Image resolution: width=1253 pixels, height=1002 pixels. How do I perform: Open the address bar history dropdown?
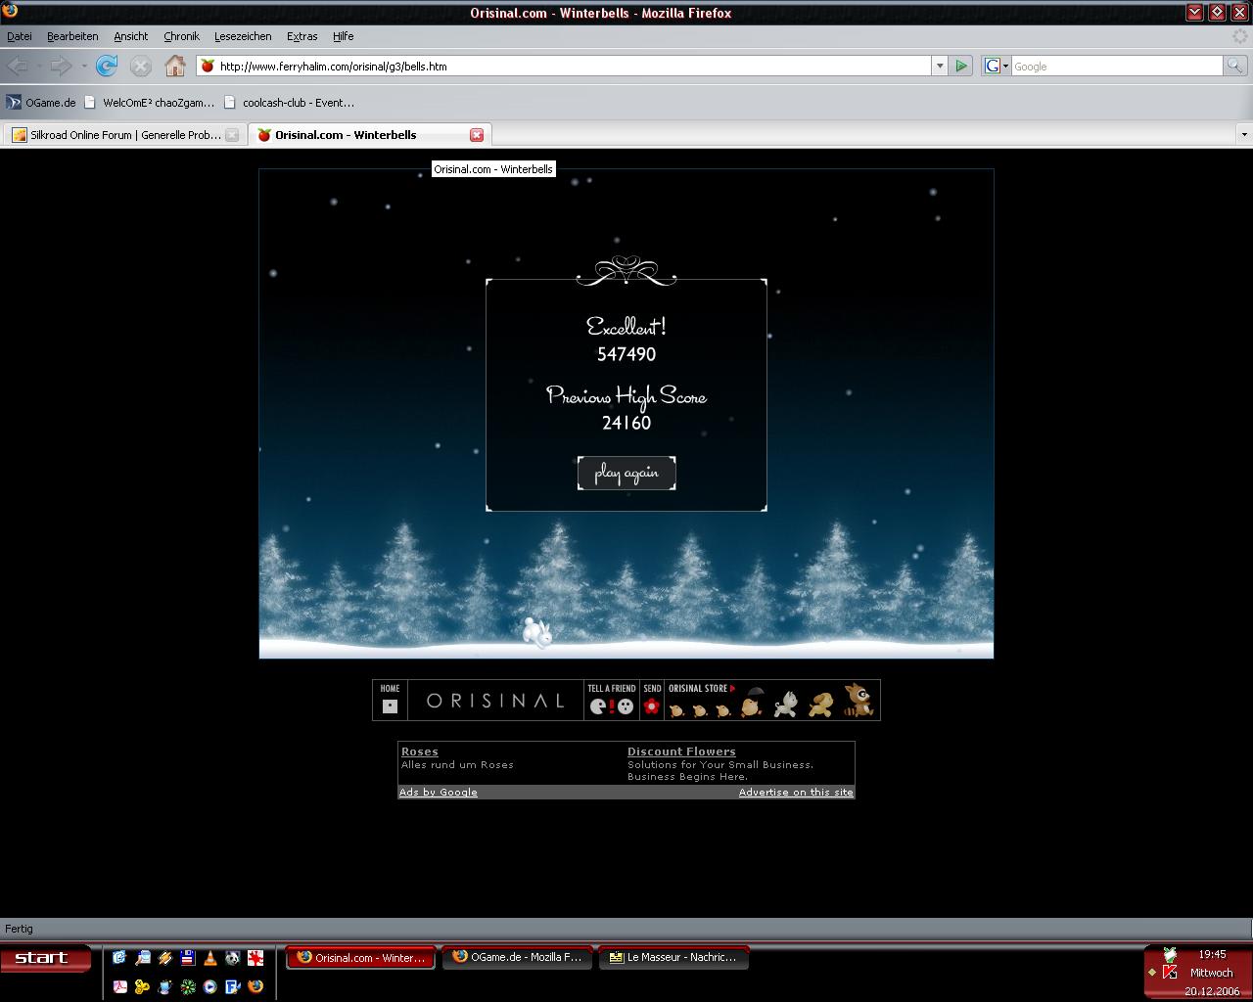[x=940, y=66]
